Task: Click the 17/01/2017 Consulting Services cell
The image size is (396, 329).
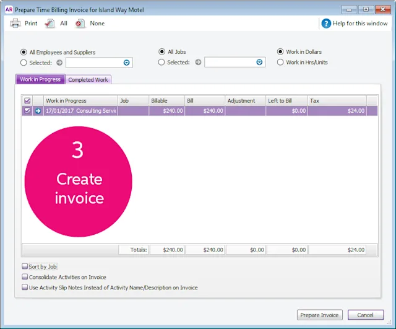Action: 80,111
